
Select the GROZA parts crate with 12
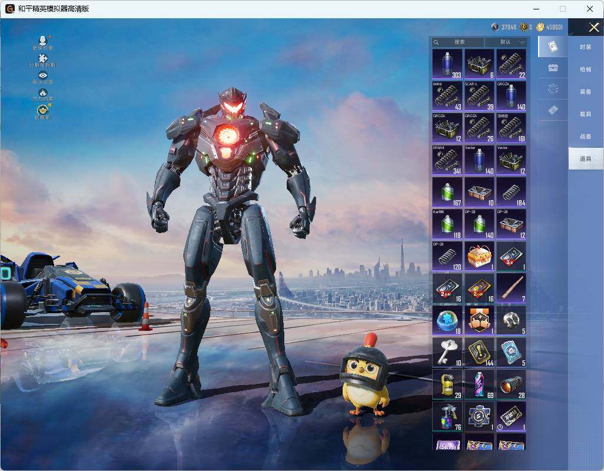(447, 128)
